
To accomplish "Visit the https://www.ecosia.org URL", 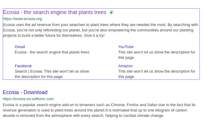I will coord(23,19).
